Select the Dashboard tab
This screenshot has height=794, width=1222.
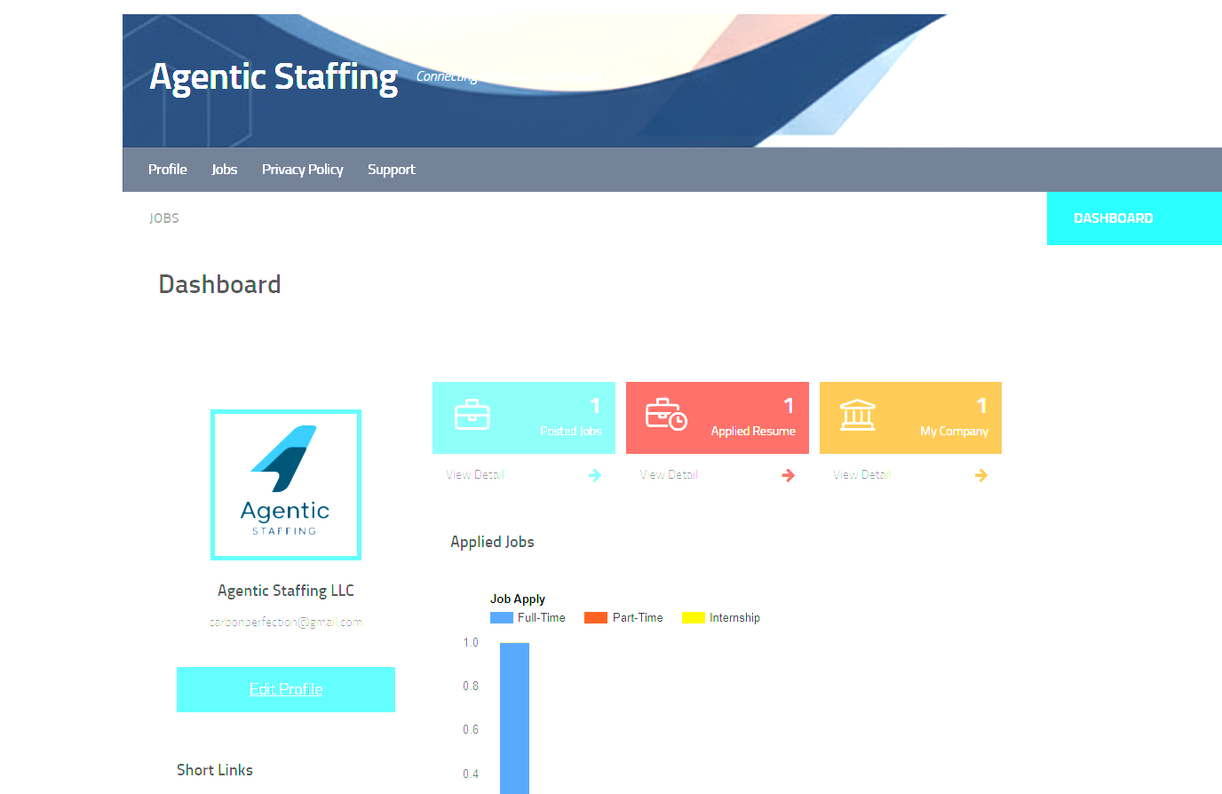coord(1113,218)
